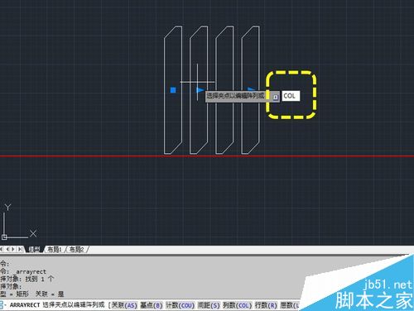Choose the 列数(COL) command option
Image resolution: width=414 pixels, height=311 pixels.
(238, 305)
